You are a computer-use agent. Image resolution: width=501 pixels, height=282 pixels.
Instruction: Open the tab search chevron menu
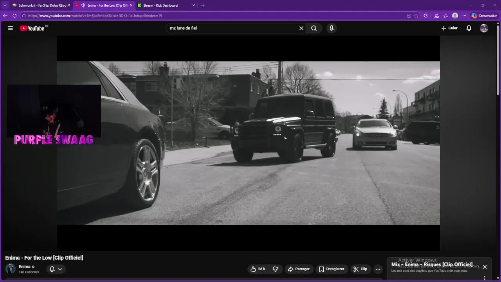pyautogui.click(x=5, y=5)
